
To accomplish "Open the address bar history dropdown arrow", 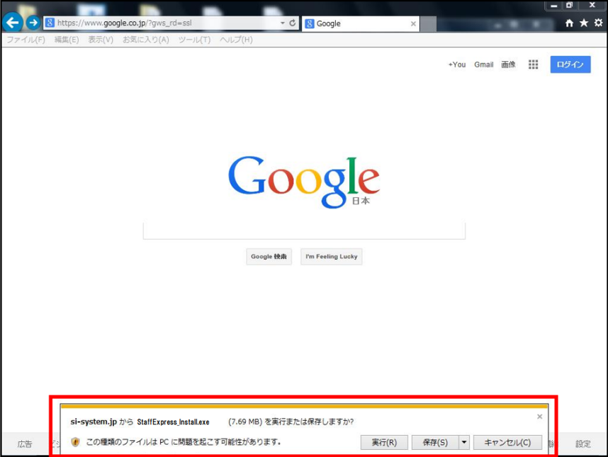I will 282,23.
